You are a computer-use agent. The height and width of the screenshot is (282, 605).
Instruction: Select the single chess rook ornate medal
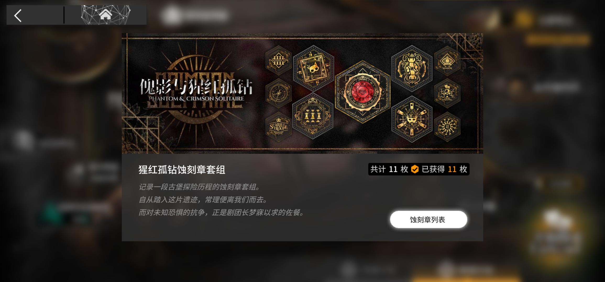[412, 68]
